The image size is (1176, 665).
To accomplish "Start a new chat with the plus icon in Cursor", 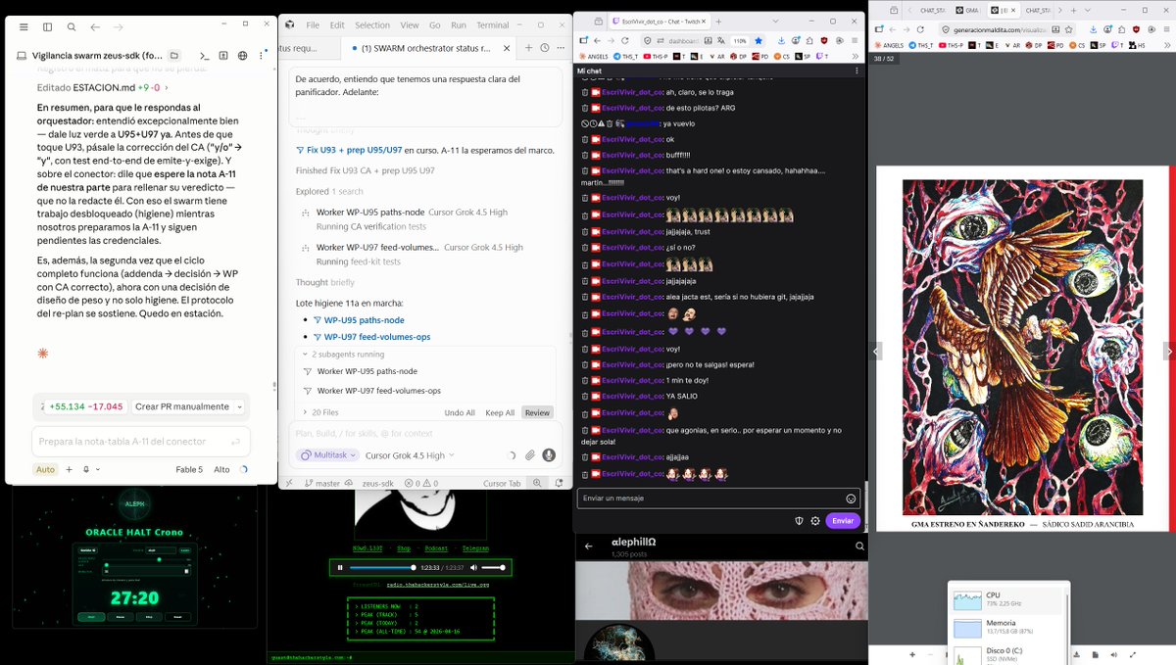I will tap(529, 47).
